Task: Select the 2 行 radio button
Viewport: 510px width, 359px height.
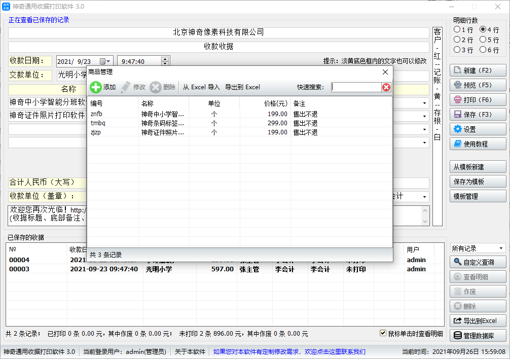Action: 457,40
